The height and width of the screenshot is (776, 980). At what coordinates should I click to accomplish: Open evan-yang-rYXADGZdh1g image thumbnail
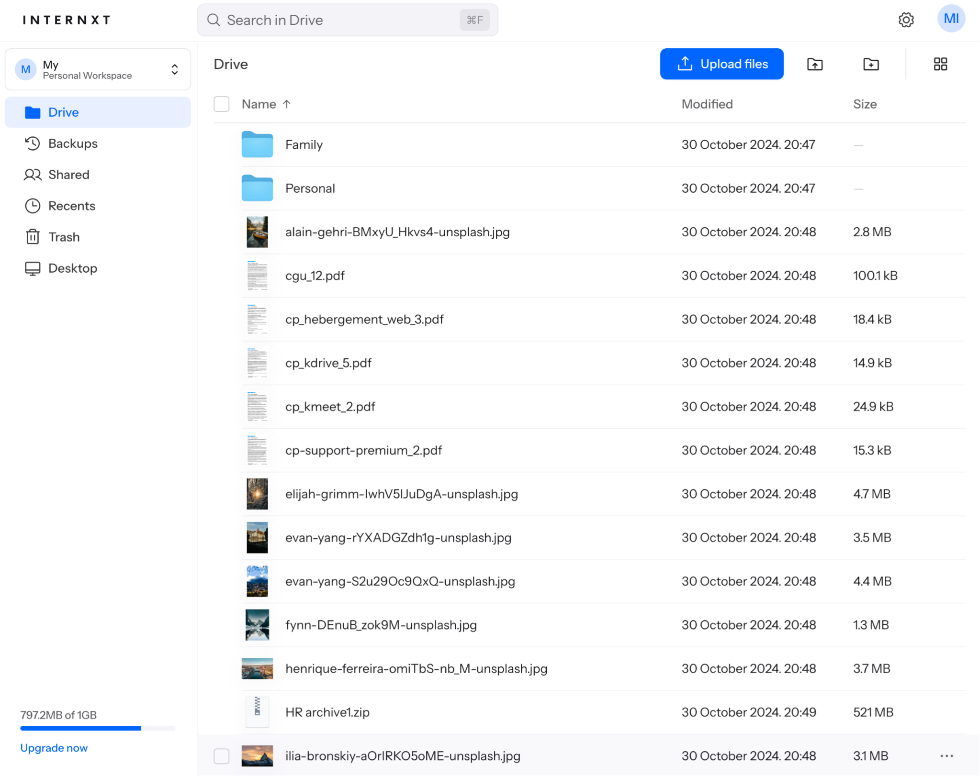tap(257, 537)
